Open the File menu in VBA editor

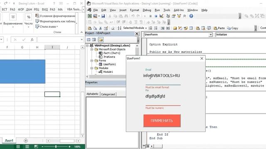[96, 10]
